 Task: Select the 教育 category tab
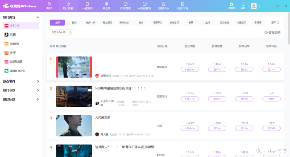click(x=191, y=22)
